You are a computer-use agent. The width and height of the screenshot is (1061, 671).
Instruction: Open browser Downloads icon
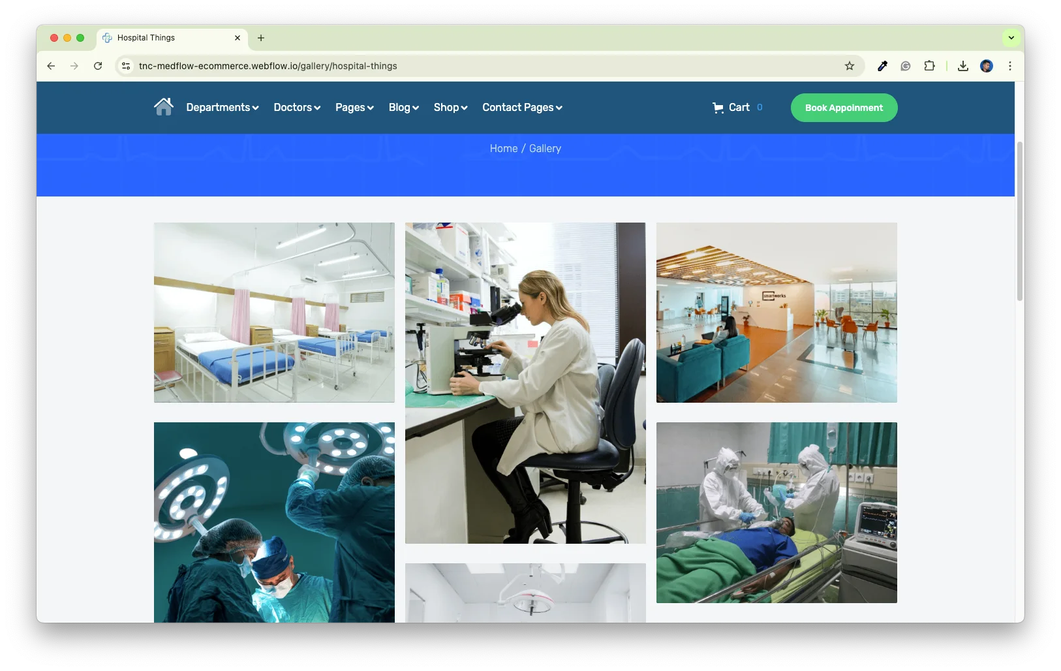click(x=962, y=66)
